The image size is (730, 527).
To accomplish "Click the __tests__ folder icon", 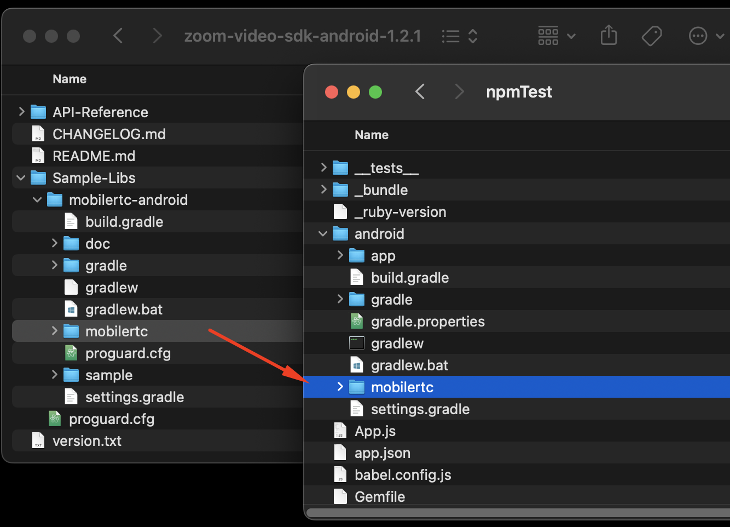I will coord(340,168).
